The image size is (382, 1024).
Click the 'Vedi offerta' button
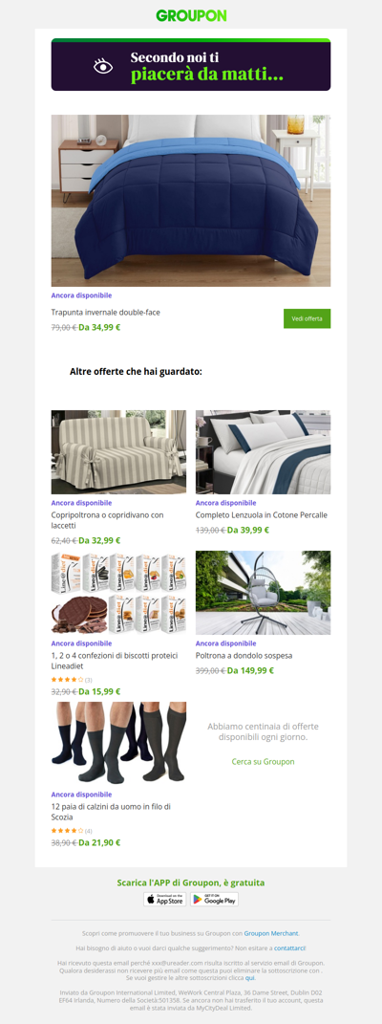coord(308,318)
